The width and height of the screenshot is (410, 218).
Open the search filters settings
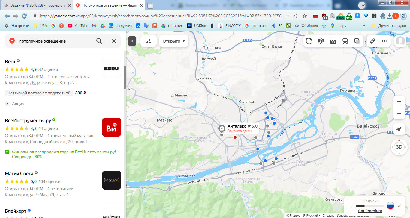pos(149,41)
